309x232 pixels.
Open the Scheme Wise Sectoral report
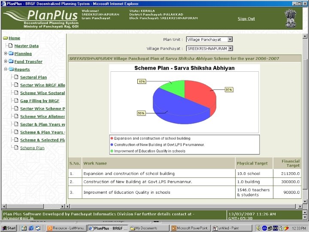(42, 93)
